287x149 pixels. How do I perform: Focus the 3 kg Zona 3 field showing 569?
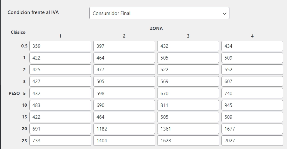coord(188,82)
